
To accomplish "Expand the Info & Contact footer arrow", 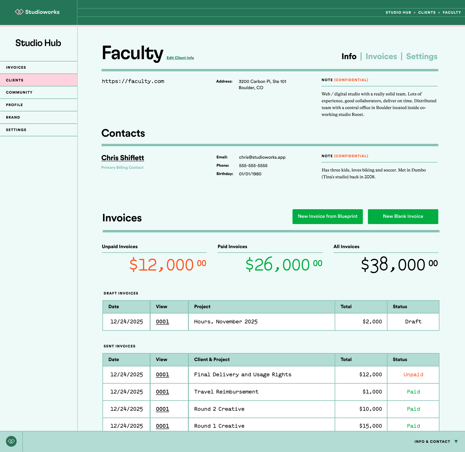I will pyautogui.click(x=456, y=442).
